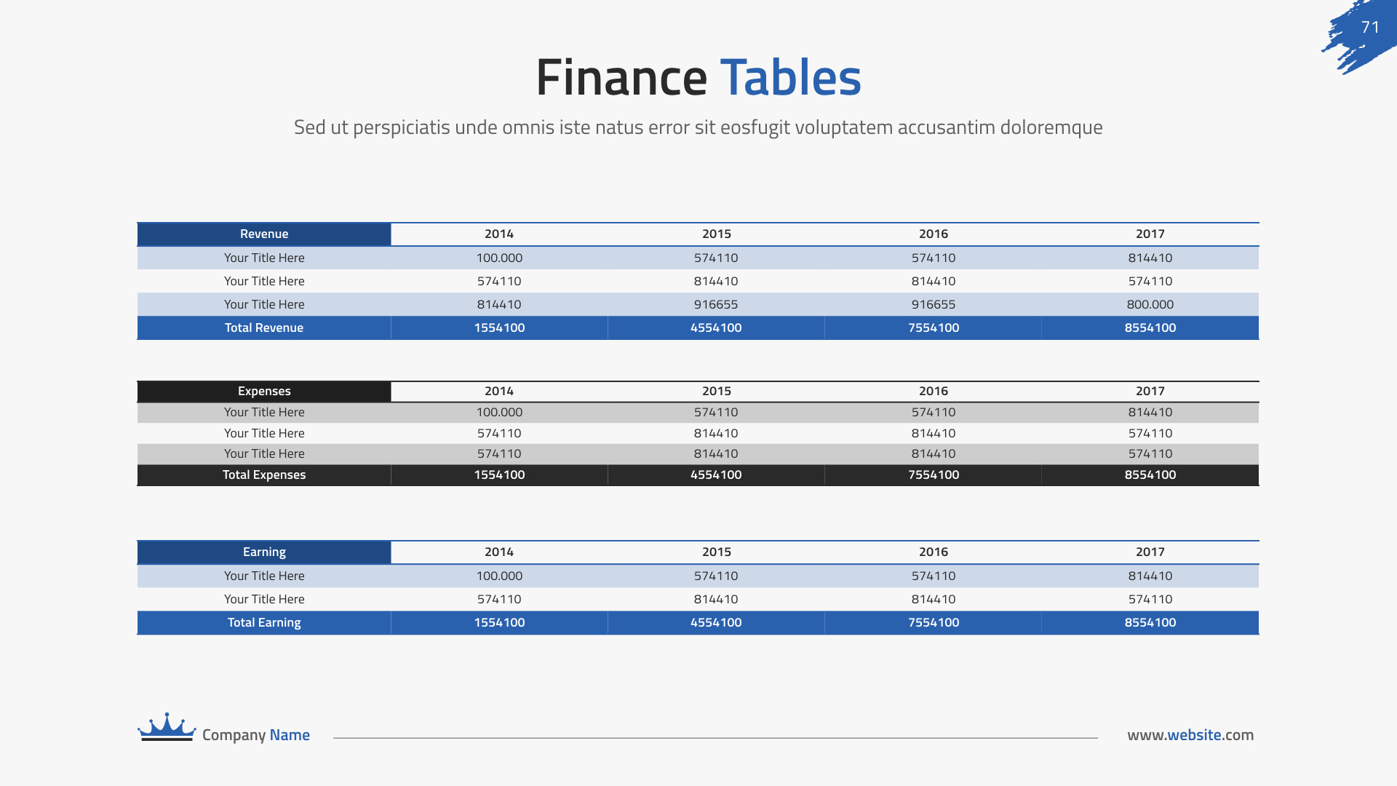Select the 916655 value under Revenue 2015

point(716,305)
